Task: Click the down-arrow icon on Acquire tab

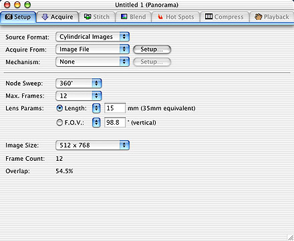Action: pos(45,17)
